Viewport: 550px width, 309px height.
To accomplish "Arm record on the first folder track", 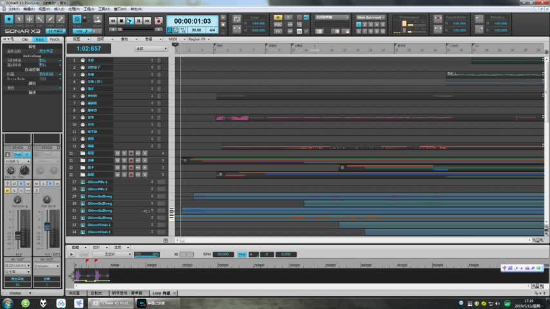I will tap(131, 153).
